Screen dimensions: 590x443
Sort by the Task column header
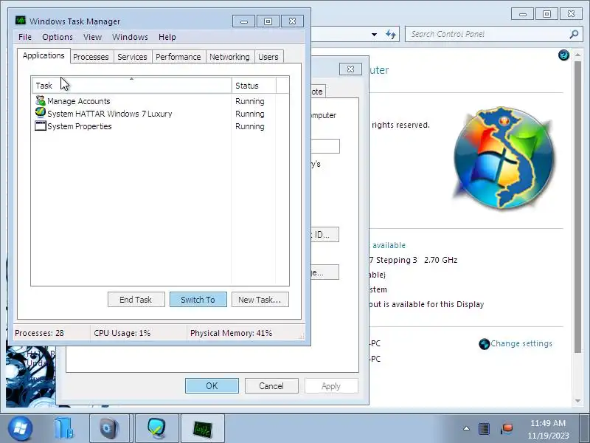(132, 86)
